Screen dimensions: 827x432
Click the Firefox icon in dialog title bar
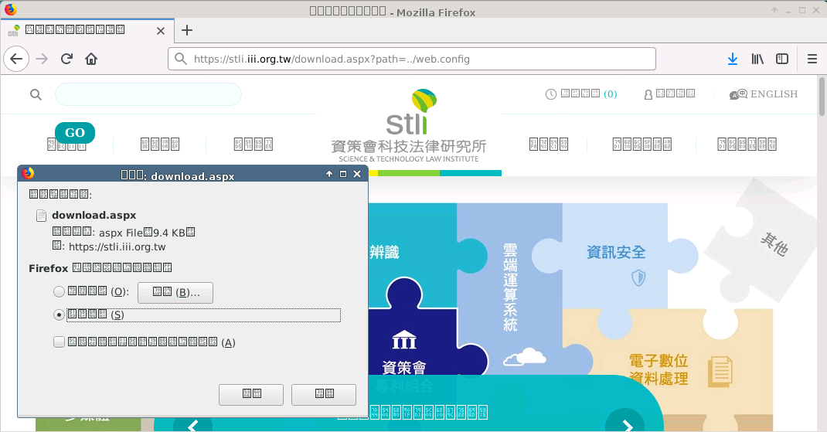(x=28, y=173)
